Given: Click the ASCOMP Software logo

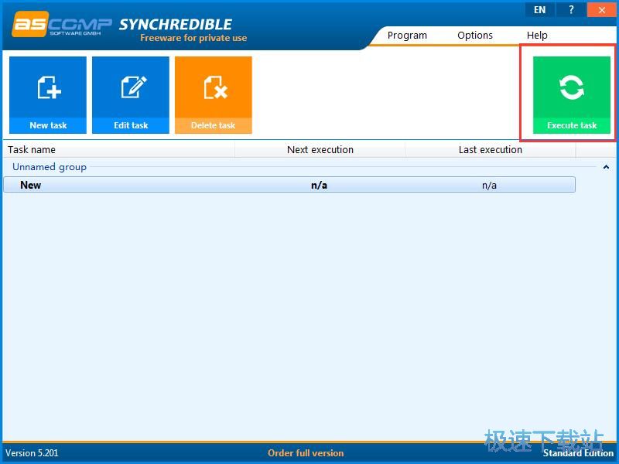Looking at the screenshot, I should pyautogui.click(x=62, y=24).
